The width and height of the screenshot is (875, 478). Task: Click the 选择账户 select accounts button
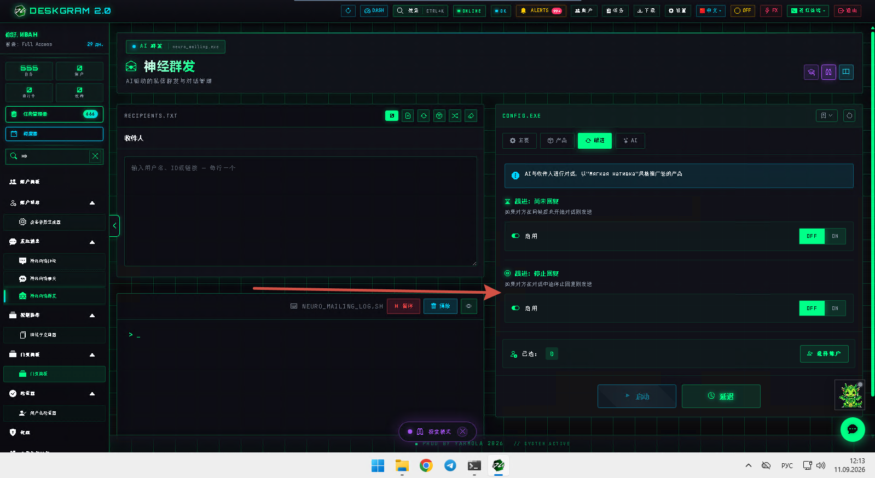824,354
